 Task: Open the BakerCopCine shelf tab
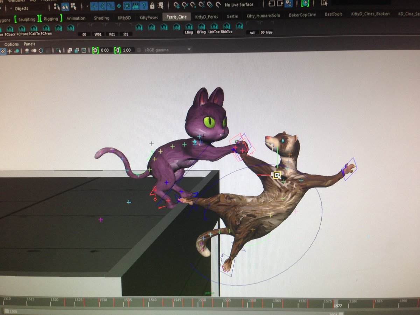tap(303, 15)
